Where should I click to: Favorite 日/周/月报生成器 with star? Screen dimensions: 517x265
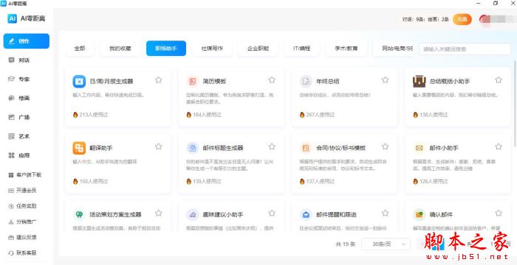tap(159, 80)
